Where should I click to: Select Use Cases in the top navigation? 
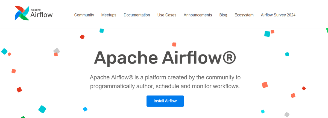point(167,15)
